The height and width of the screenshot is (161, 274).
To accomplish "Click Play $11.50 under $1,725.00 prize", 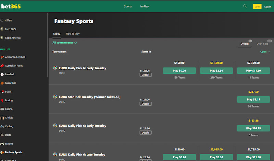I will coord(253,157).
